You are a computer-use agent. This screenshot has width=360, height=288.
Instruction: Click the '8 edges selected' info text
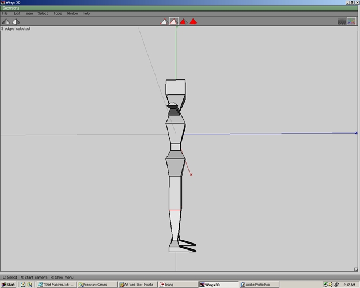point(16,29)
